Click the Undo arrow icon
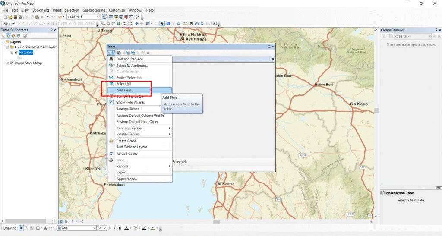 coord(48,17)
